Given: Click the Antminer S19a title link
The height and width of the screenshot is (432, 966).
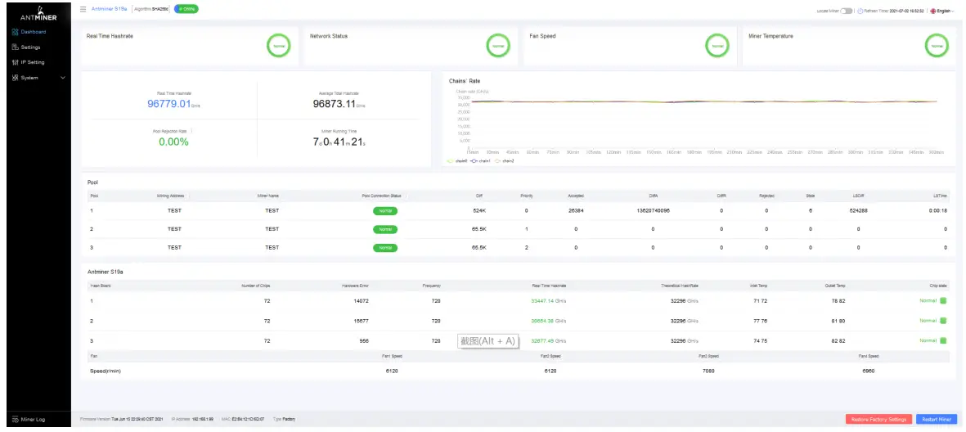Looking at the screenshot, I should coord(109,9).
